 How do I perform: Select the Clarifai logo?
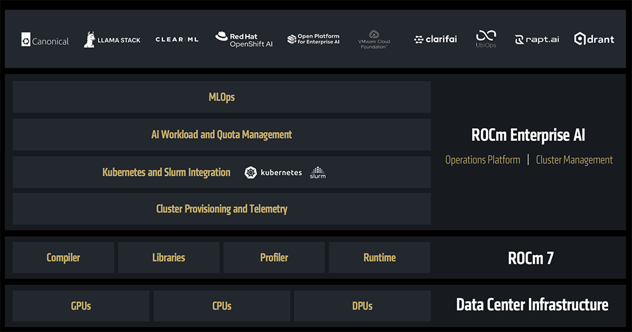pos(435,40)
